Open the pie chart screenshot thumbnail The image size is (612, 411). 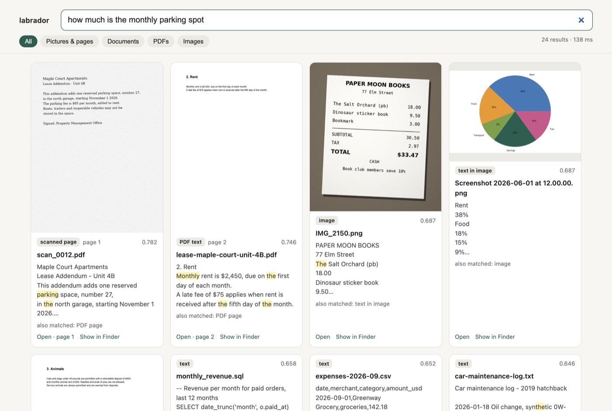[x=515, y=112]
